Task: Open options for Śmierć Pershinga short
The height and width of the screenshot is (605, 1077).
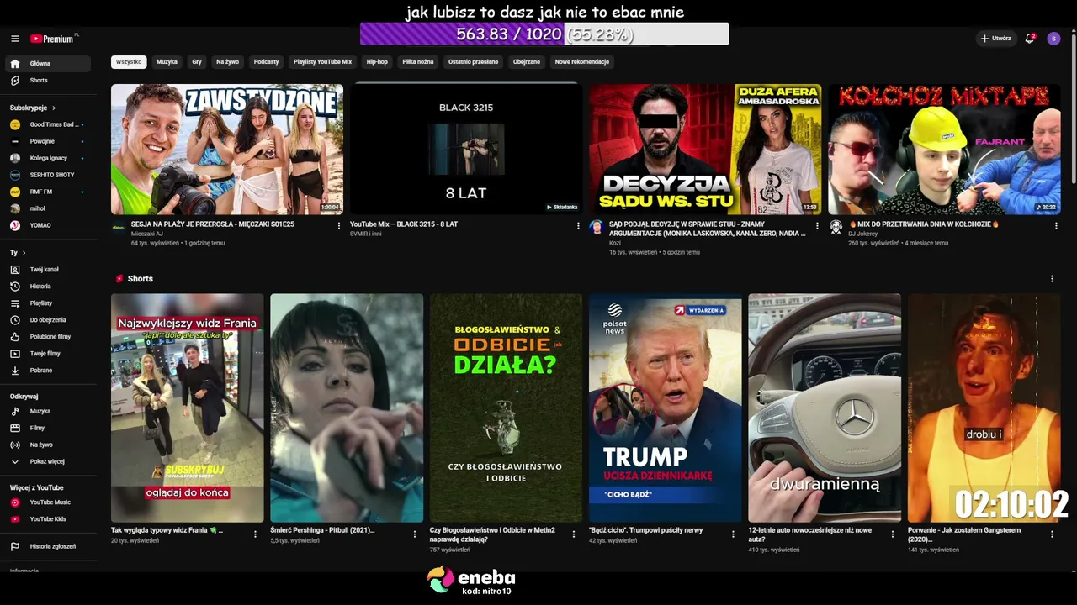Action: (415, 534)
